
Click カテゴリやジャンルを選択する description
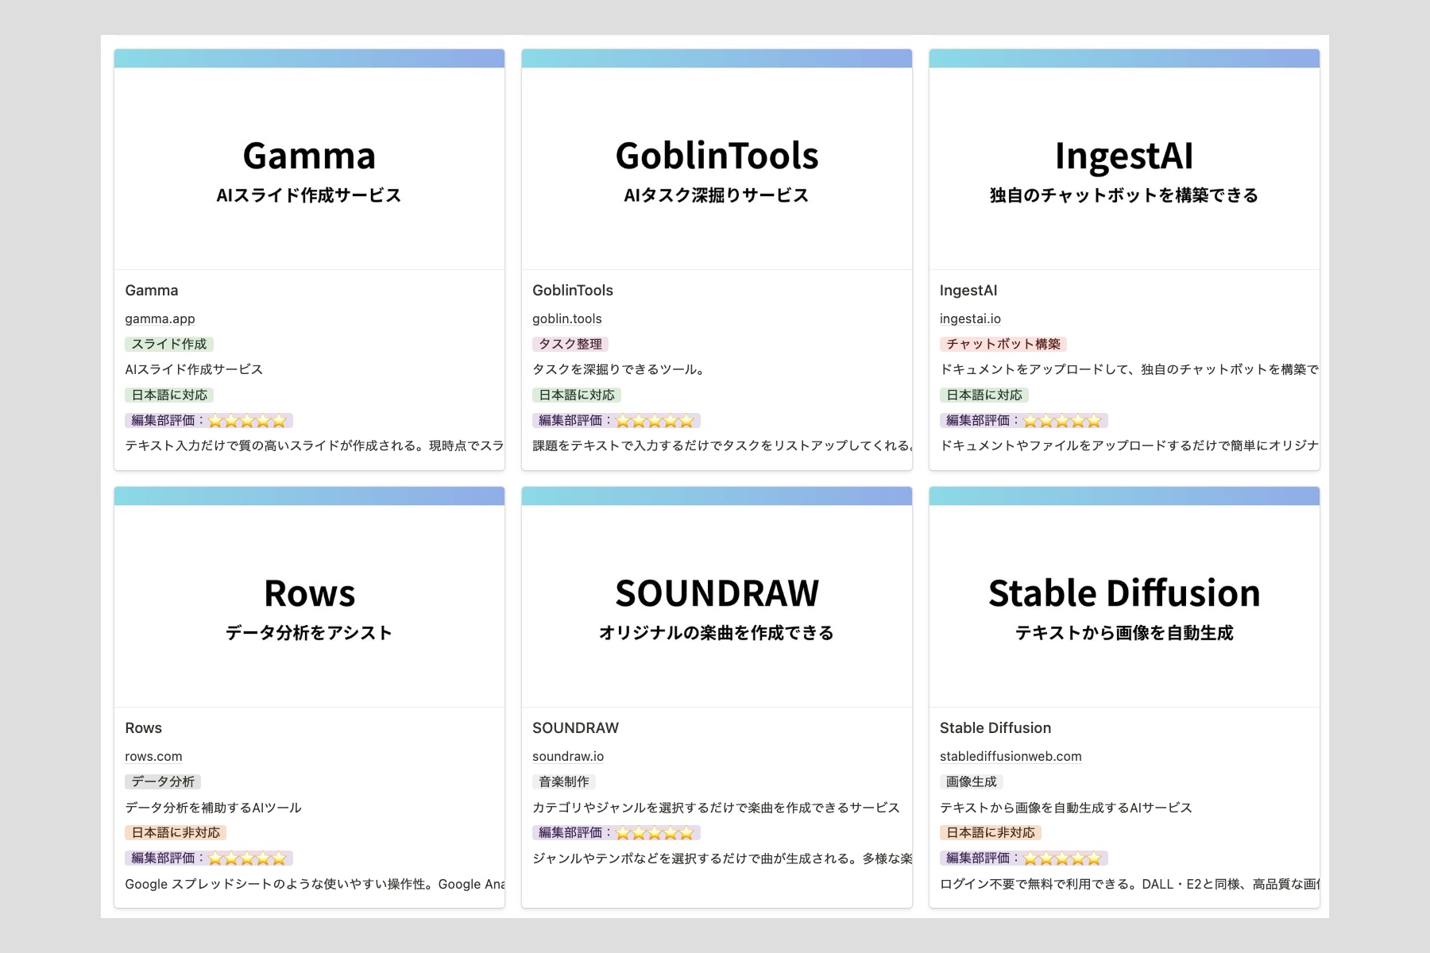tap(716, 807)
